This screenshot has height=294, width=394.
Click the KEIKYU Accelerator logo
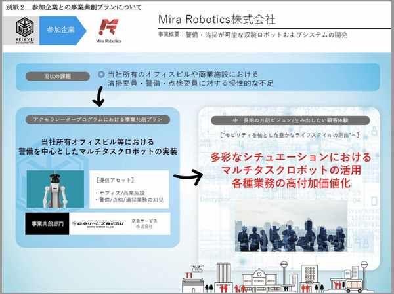23,30
